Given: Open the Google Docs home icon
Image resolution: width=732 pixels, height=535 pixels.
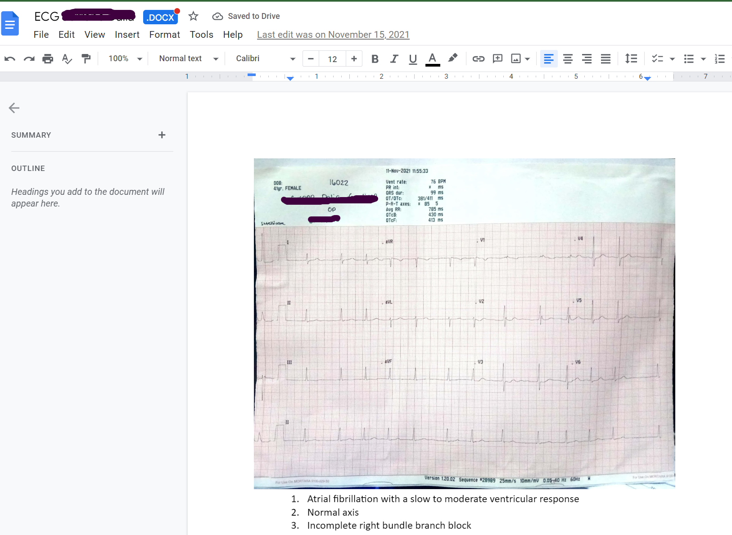Looking at the screenshot, I should 10,23.
